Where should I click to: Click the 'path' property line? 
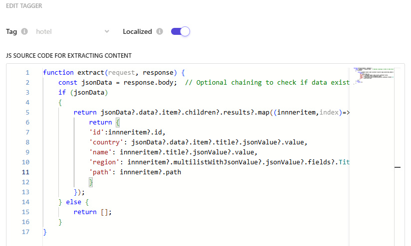click(x=135, y=172)
